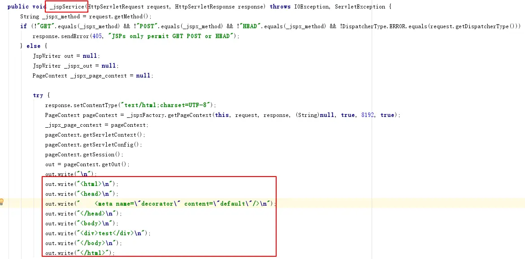Click the 8192 buffer size value
The width and height of the screenshot is (525, 259).
tap(368, 115)
